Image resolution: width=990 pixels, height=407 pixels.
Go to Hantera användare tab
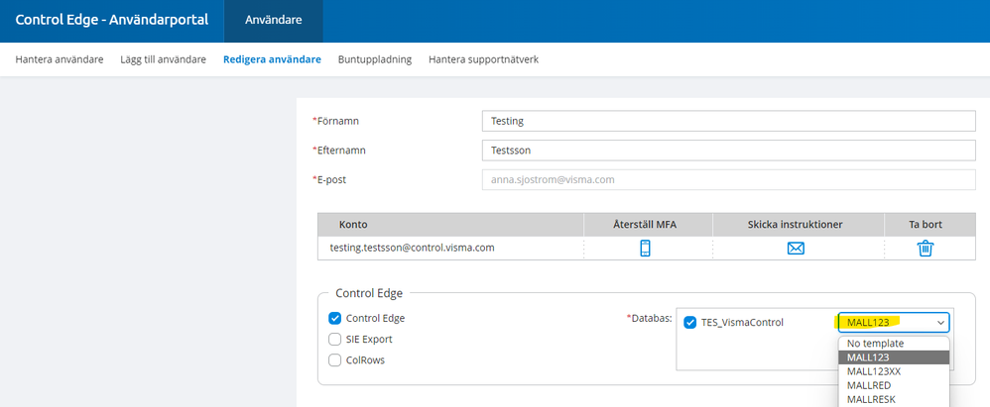[x=60, y=59]
